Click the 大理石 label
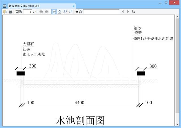The width and height of the screenshot is (181, 128). point(28,44)
